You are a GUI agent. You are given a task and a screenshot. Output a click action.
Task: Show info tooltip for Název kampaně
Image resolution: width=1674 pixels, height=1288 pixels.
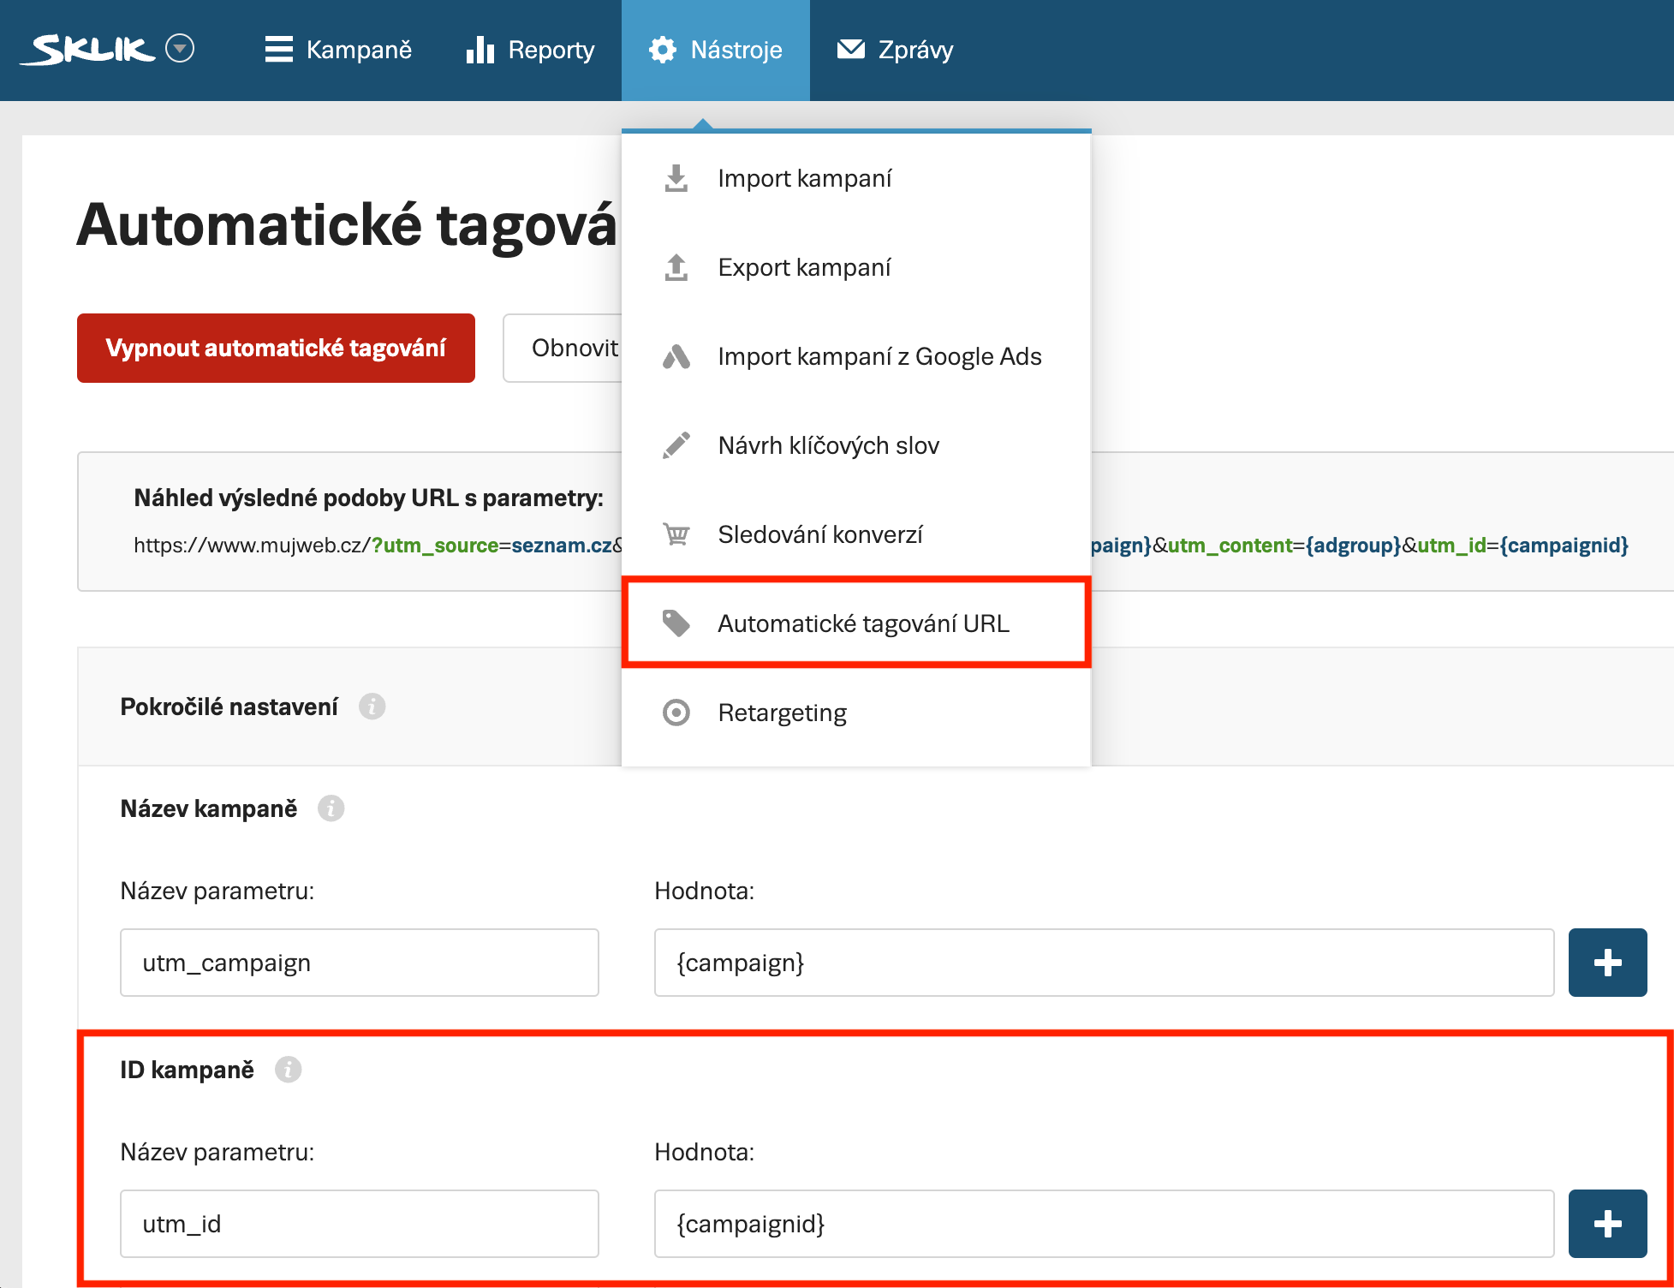(331, 808)
